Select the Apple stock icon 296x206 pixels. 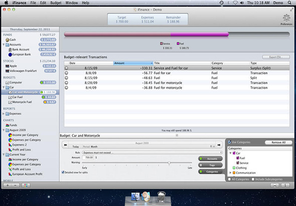8,66
